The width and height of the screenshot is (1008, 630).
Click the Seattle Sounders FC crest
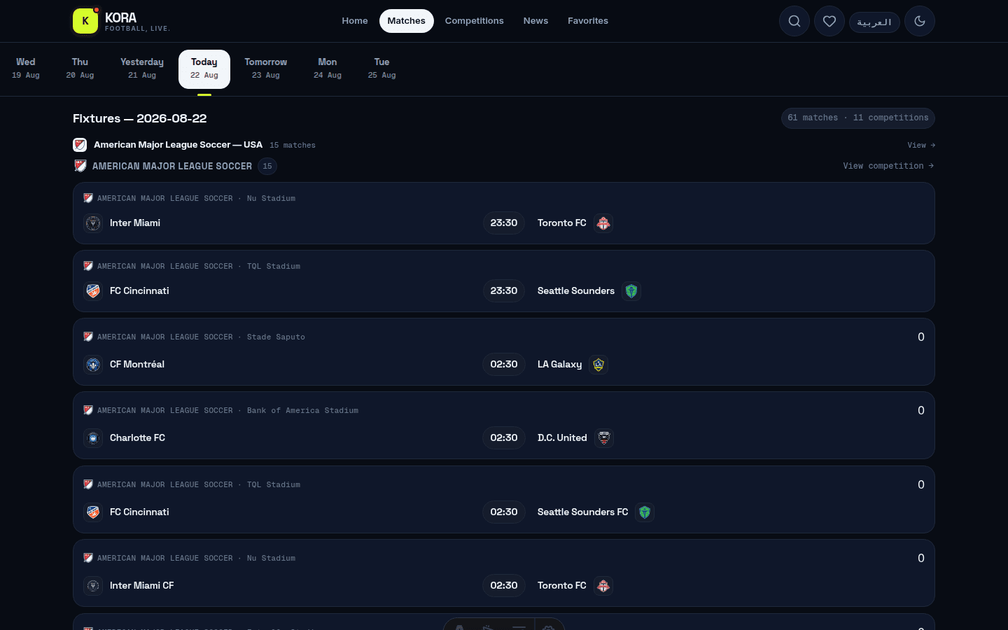pos(645,512)
